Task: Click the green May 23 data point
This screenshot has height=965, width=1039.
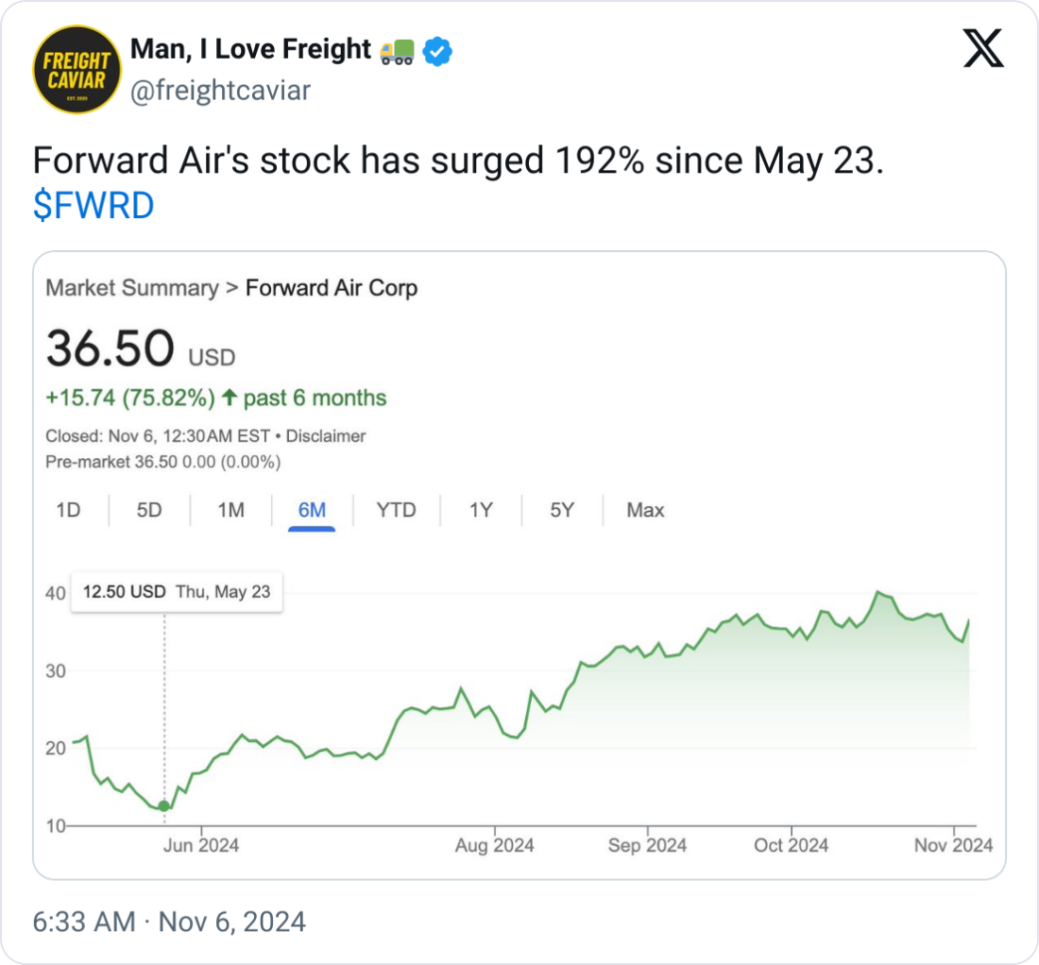Action: tap(164, 805)
